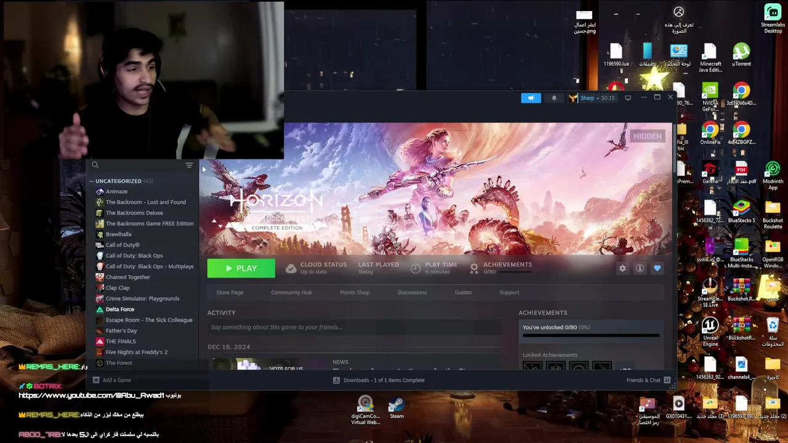Click the Steam announcements megaphone icon
Viewport: 788px width, 443px height.
click(531, 98)
